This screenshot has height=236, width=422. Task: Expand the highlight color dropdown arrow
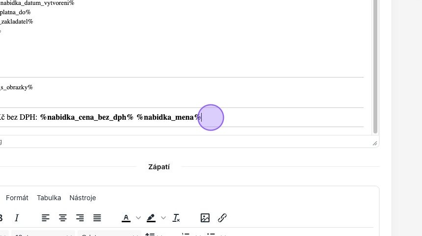(163, 218)
